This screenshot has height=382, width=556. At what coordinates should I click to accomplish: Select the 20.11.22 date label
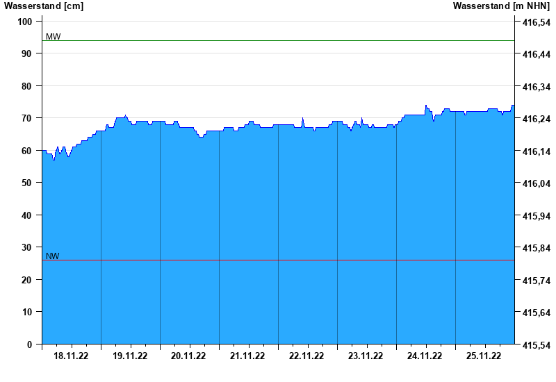tap(188, 356)
